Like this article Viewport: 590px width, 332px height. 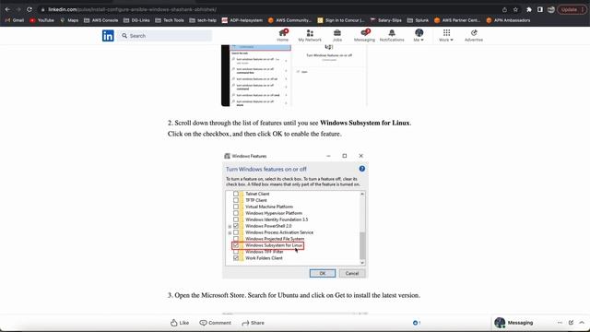pyautogui.click(x=180, y=323)
